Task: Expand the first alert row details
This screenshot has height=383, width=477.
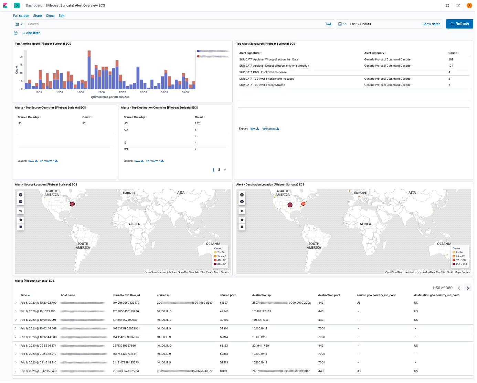Action: (16, 303)
